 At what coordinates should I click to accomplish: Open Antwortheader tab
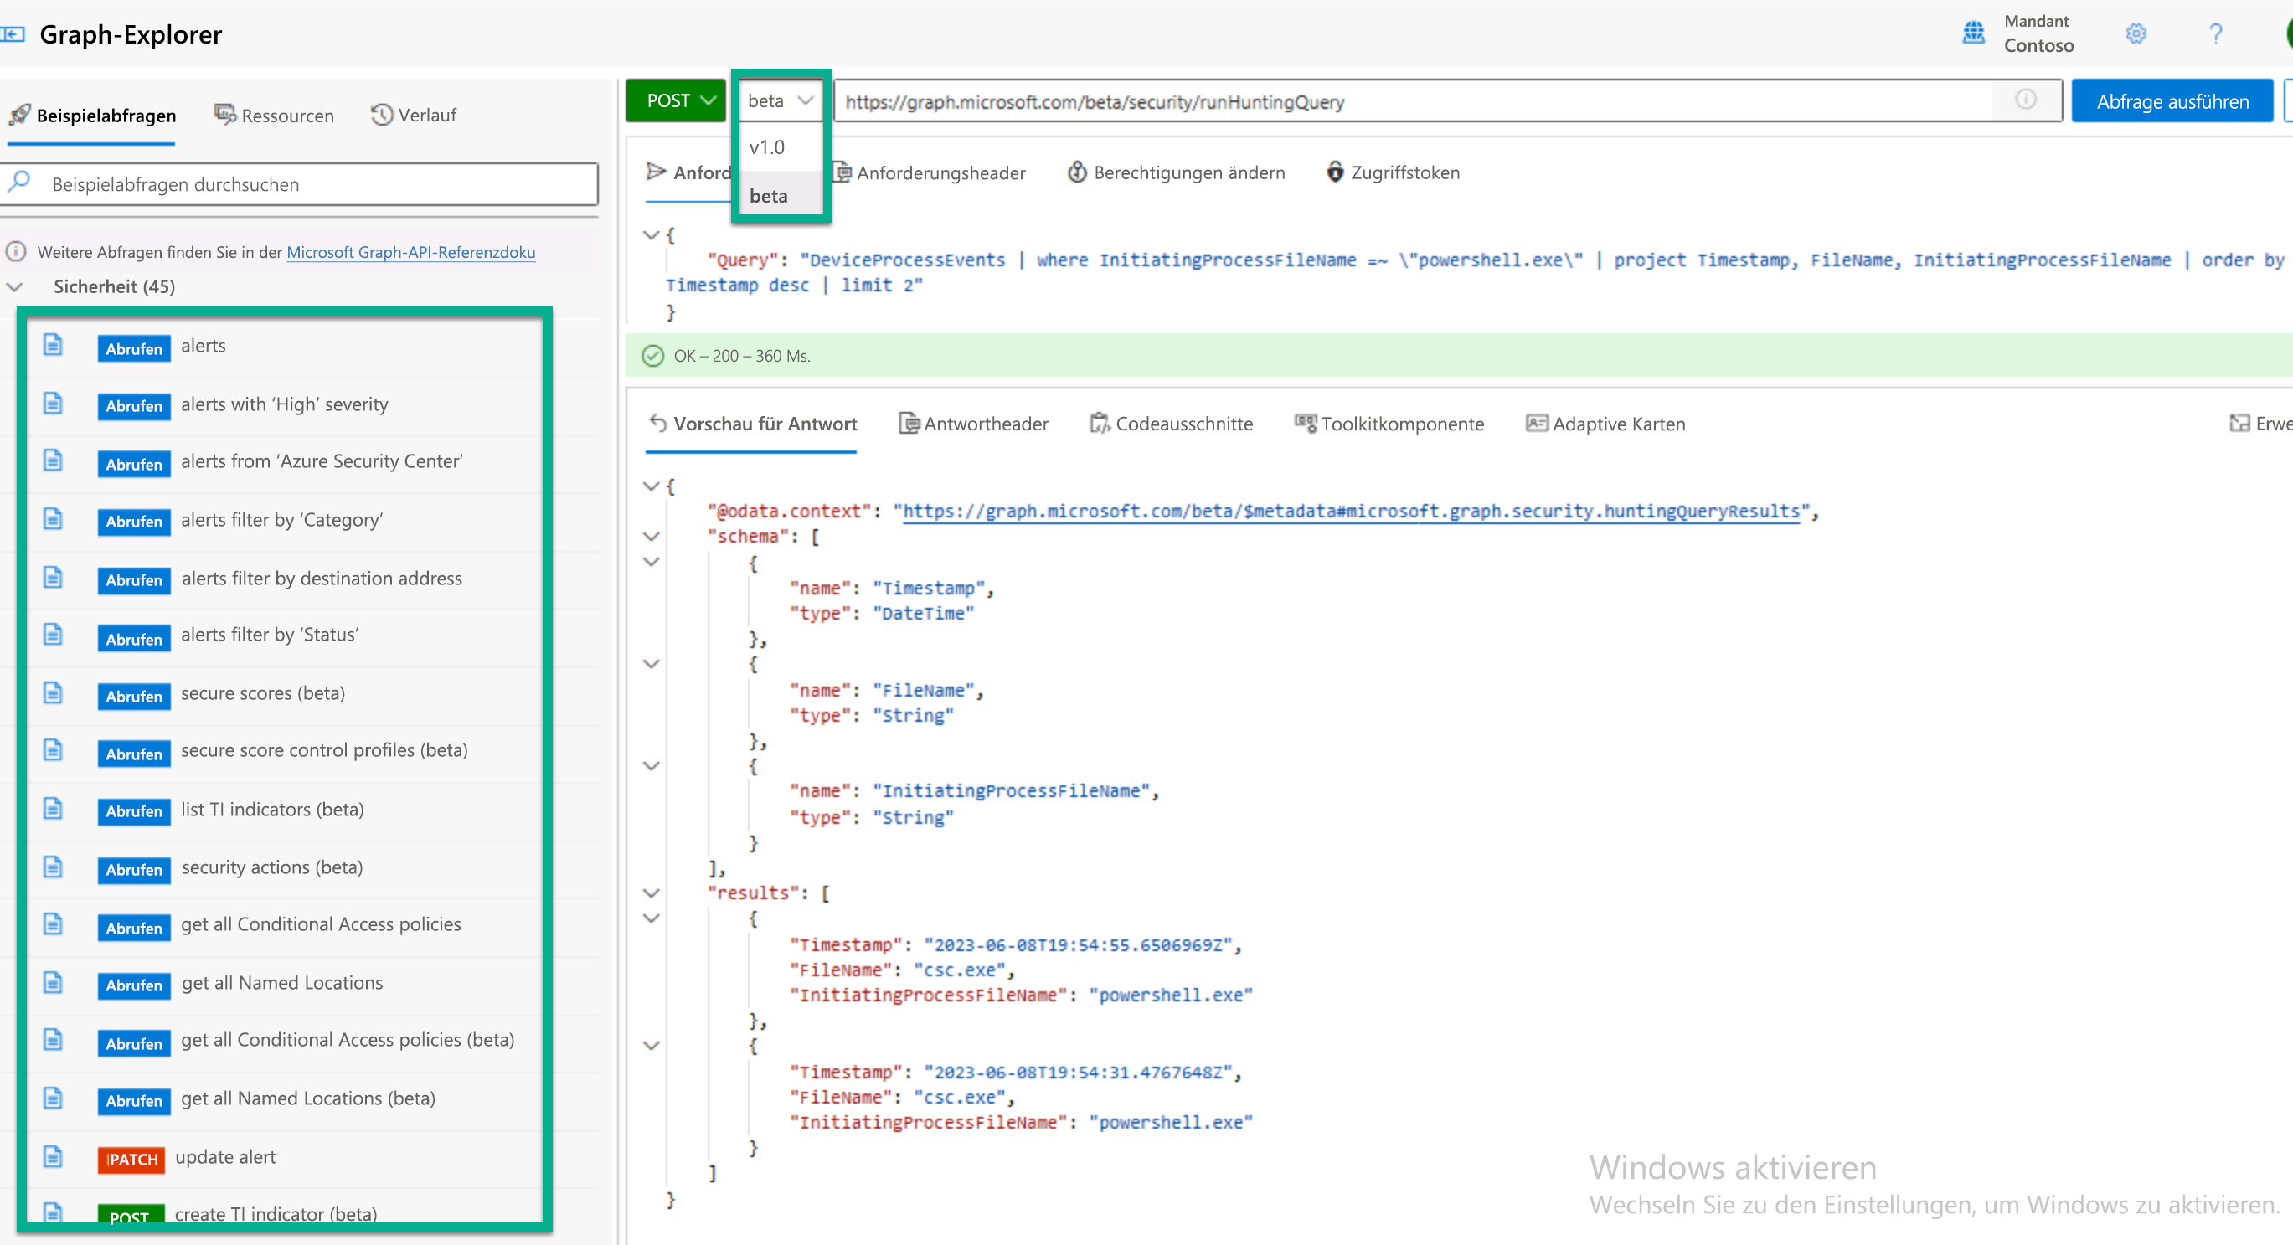[974, 424]
